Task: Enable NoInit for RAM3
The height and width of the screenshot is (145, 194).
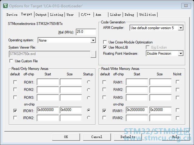Action: pos(178,98)
